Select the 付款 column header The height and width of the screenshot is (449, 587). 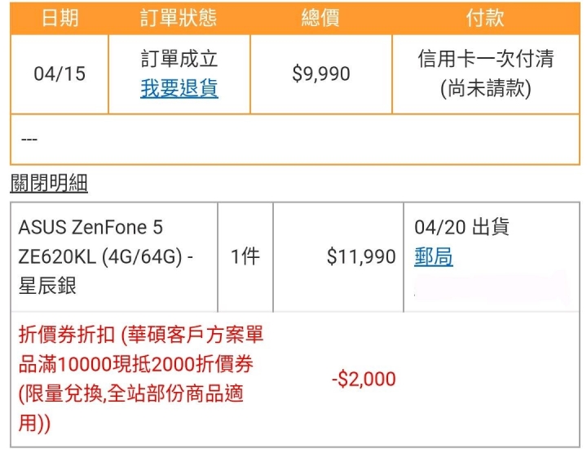(485, 18)
